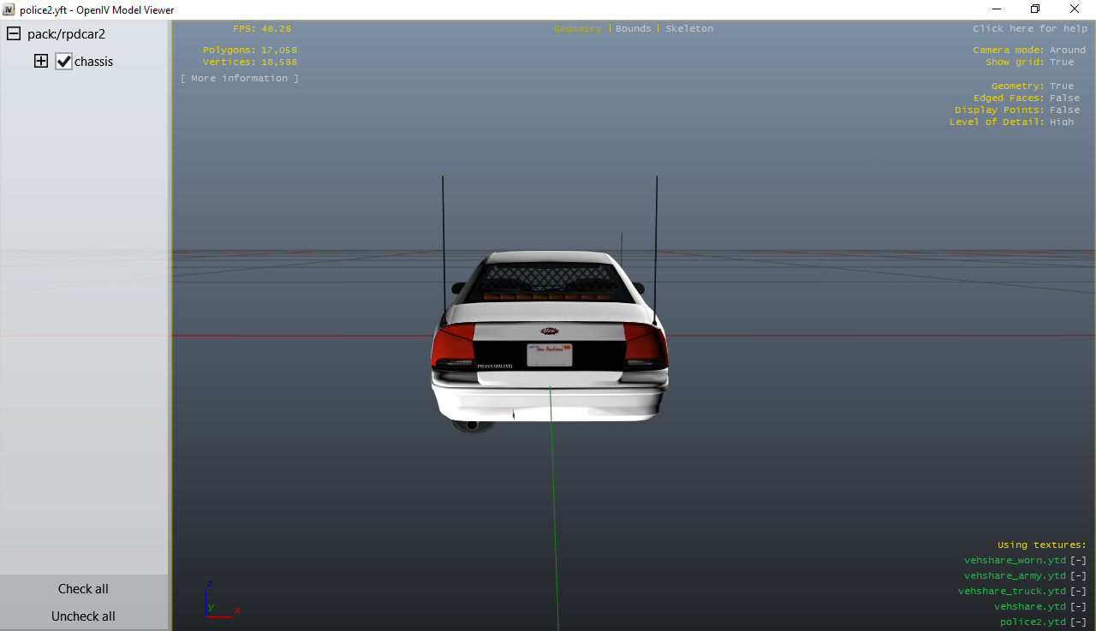The height and width of the screenshot is (631, 1096).
Task: Expand the chassis tree node
Action: (x=40, y=62)
